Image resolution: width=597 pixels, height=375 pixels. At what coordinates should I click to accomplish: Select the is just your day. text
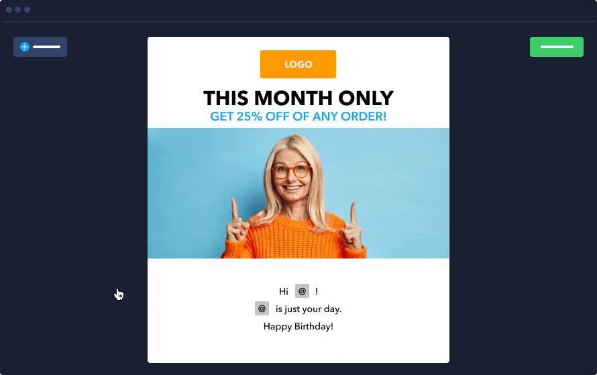[309, 309]
